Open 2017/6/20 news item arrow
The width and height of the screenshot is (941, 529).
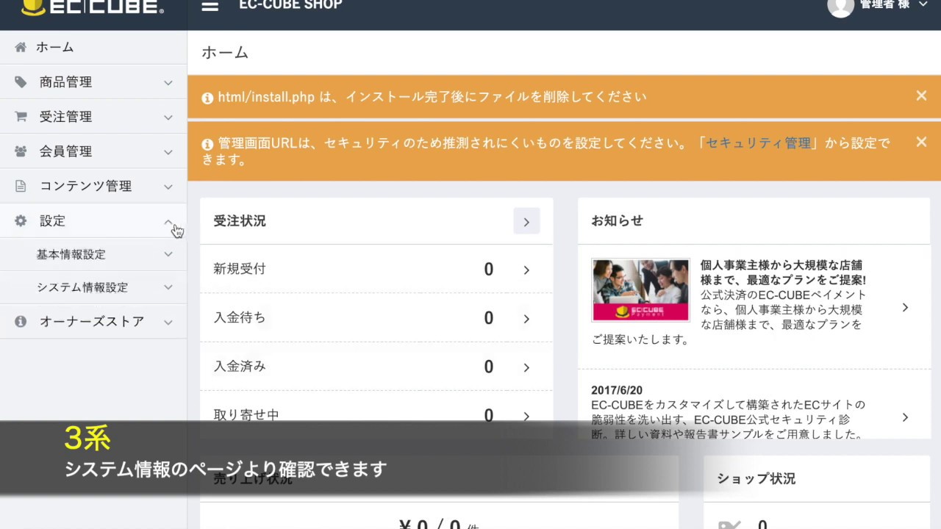(x=905, y=417)
